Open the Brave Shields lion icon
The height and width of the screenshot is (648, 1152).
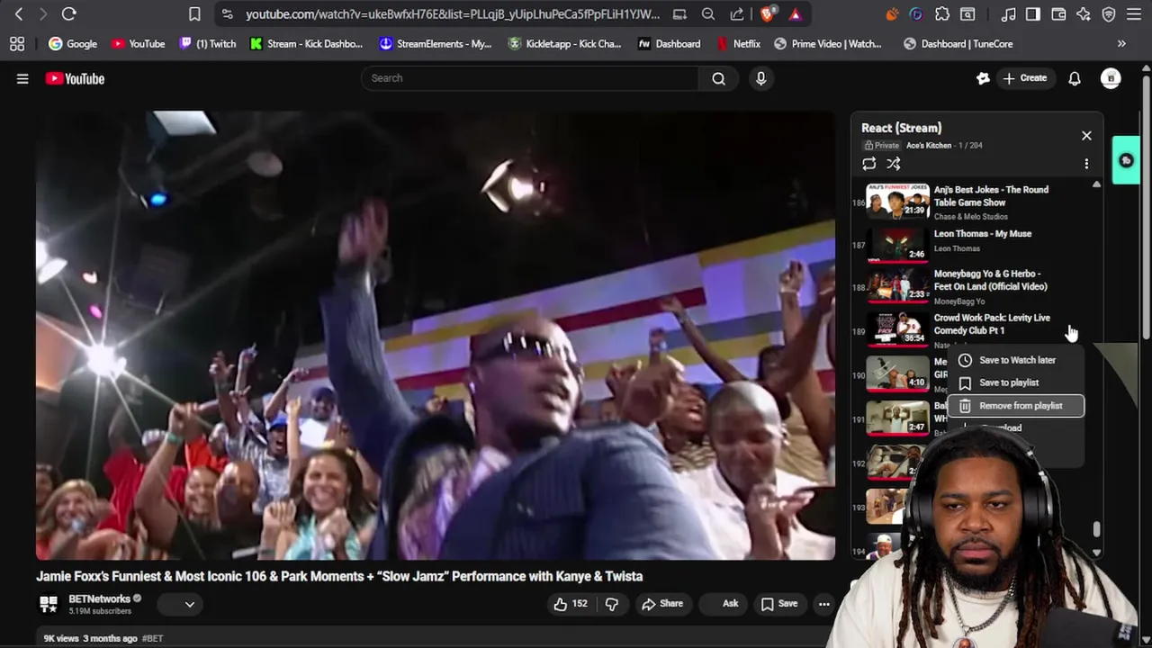point(768,14)
